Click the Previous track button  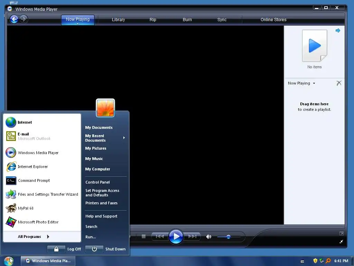tap(160, 236)
